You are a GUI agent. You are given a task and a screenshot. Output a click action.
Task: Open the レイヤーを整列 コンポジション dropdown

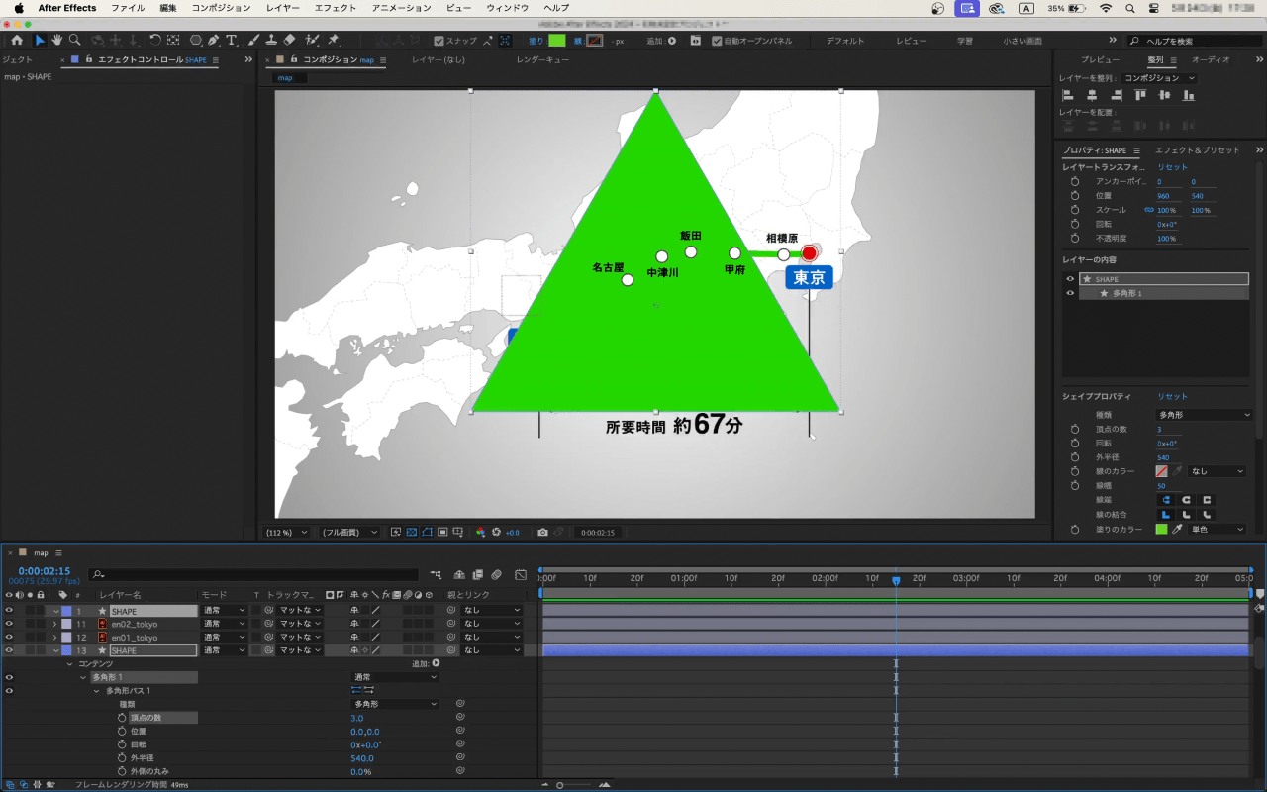click(x=1159, y=78)
